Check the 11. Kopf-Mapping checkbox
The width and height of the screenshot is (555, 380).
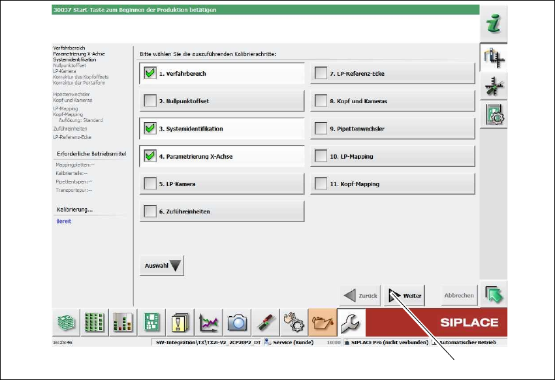pyautogui.click(x=321, y=183)
